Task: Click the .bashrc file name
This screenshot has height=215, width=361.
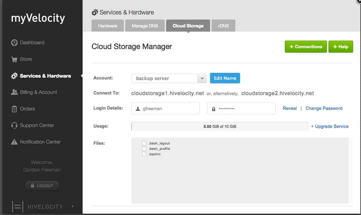Action: point(155,154)
